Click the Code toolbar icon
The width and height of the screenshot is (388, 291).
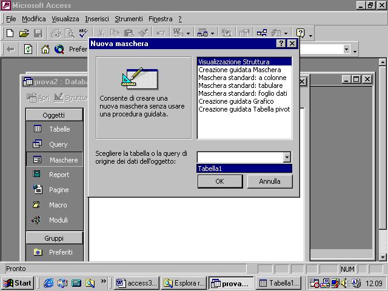226,33
